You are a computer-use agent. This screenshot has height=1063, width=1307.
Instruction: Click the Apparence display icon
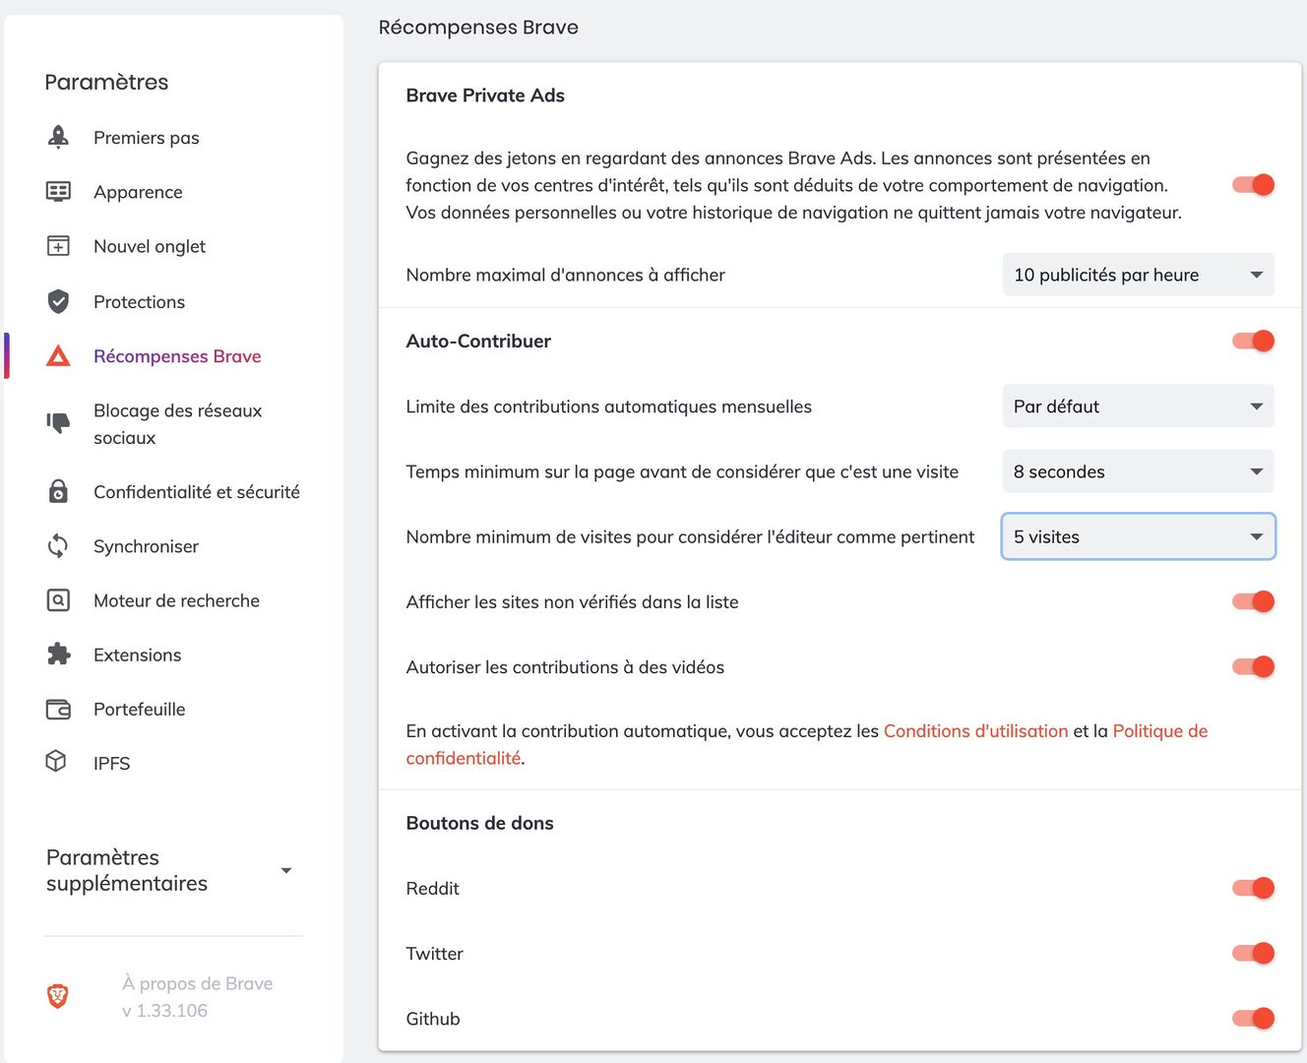tap(58, 191)
